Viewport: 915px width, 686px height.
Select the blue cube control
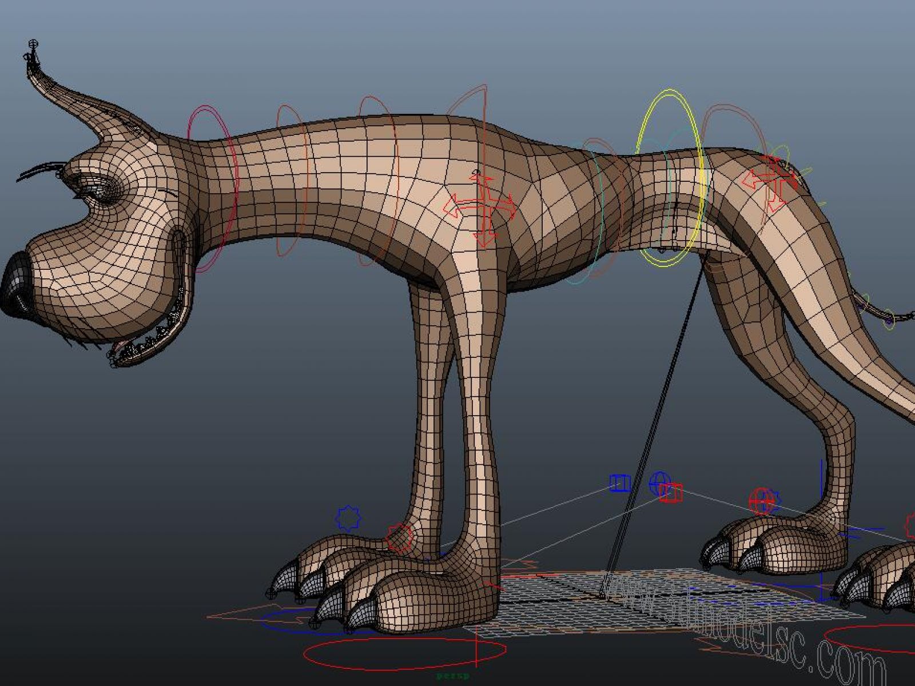(619, 483)
